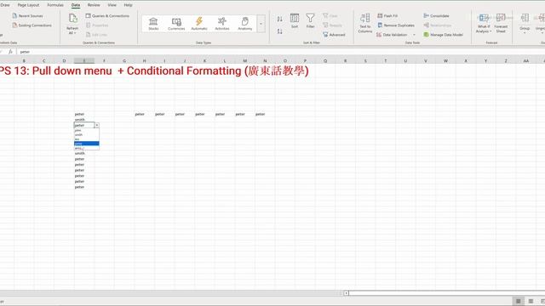545x306 pixels.
Task: Select the Stocks data type
Action: tap(153, 24)
